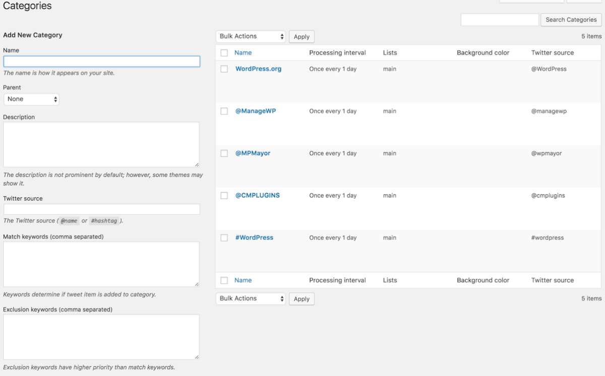Screen dimensions: 605x376
Task: Click the Description text area
Action: 101,145
